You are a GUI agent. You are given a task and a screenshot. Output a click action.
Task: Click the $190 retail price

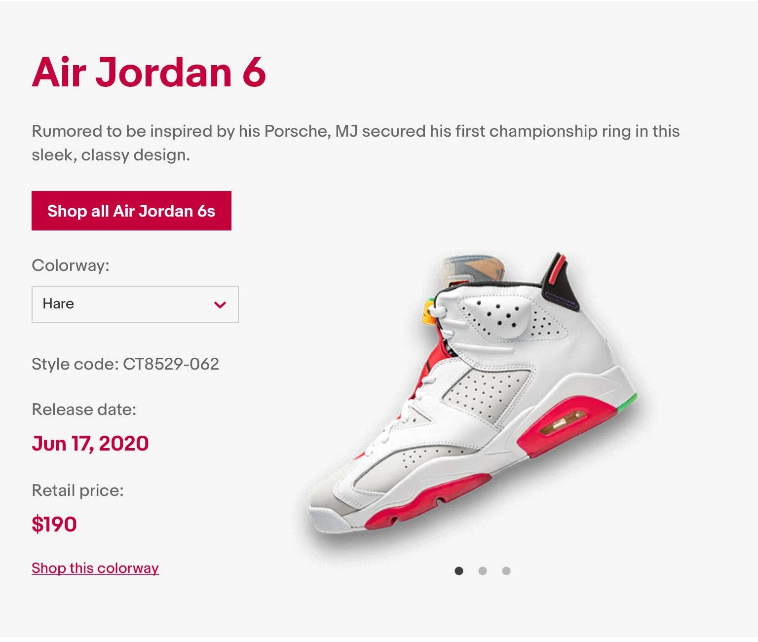(x=54, y=524)
